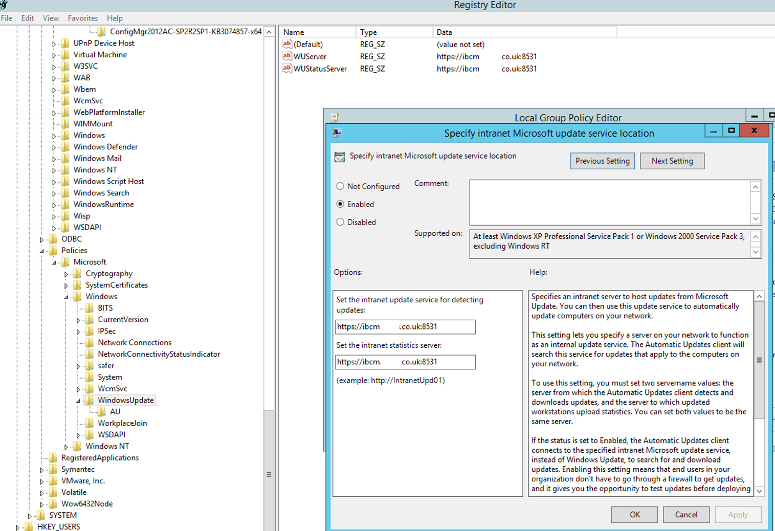Click the WUServer string value icon

[286, 56]
